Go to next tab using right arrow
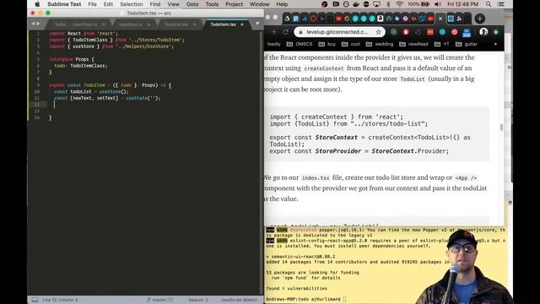540x304 pixels. pos(38,24)
